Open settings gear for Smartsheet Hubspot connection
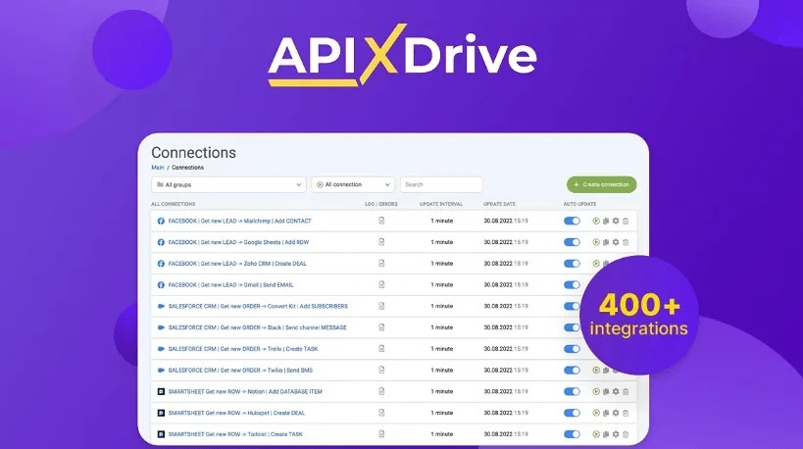This screenshot has width=803, height=449. click(616, 413)
